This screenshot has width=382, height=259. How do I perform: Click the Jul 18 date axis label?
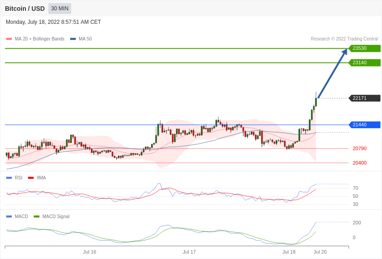click(x=289, y=252)
